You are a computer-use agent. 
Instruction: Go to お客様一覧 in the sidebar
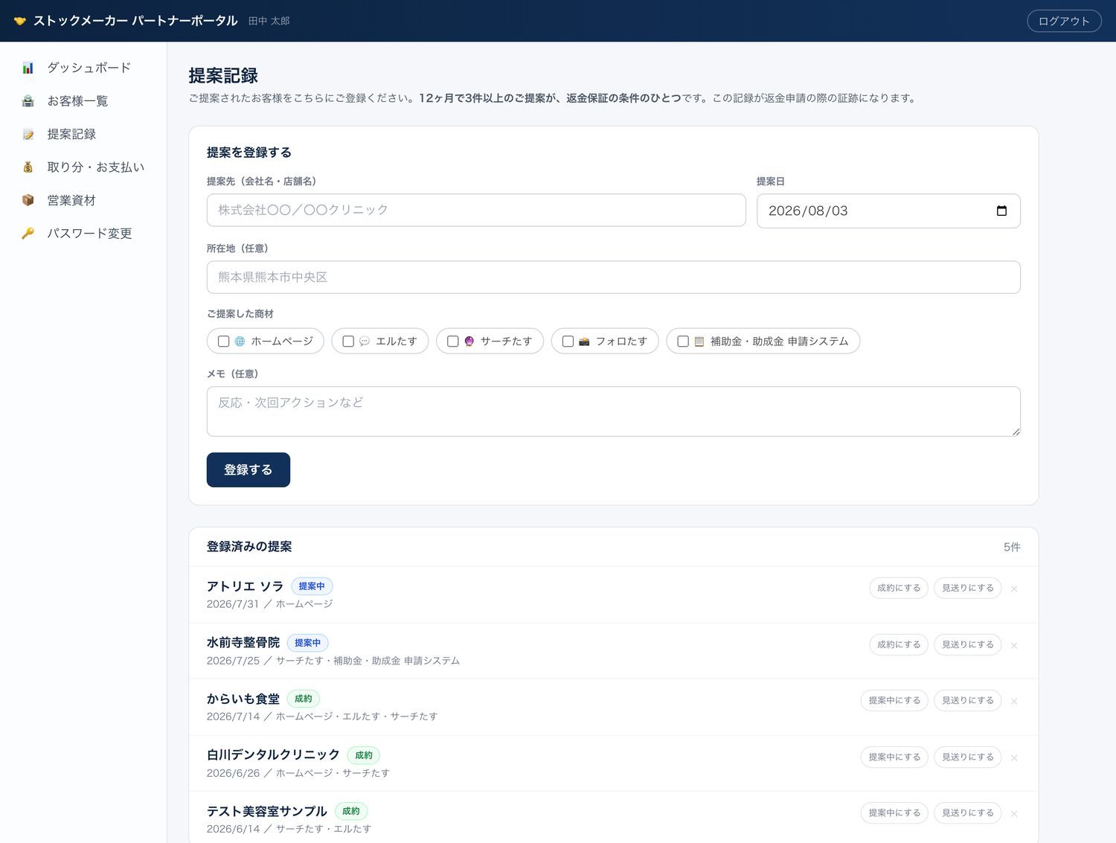[83, 101]
